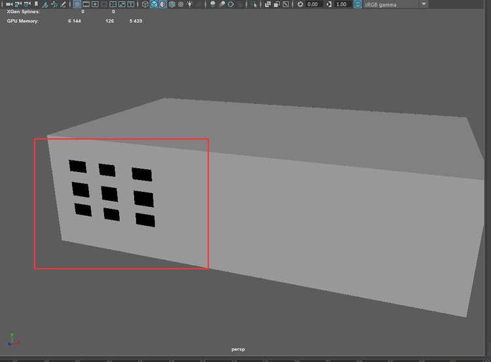This screenshot has width=491, height=362.
Task: Click the XYZ axis orientation gizmo
Action: click(14, 340)
